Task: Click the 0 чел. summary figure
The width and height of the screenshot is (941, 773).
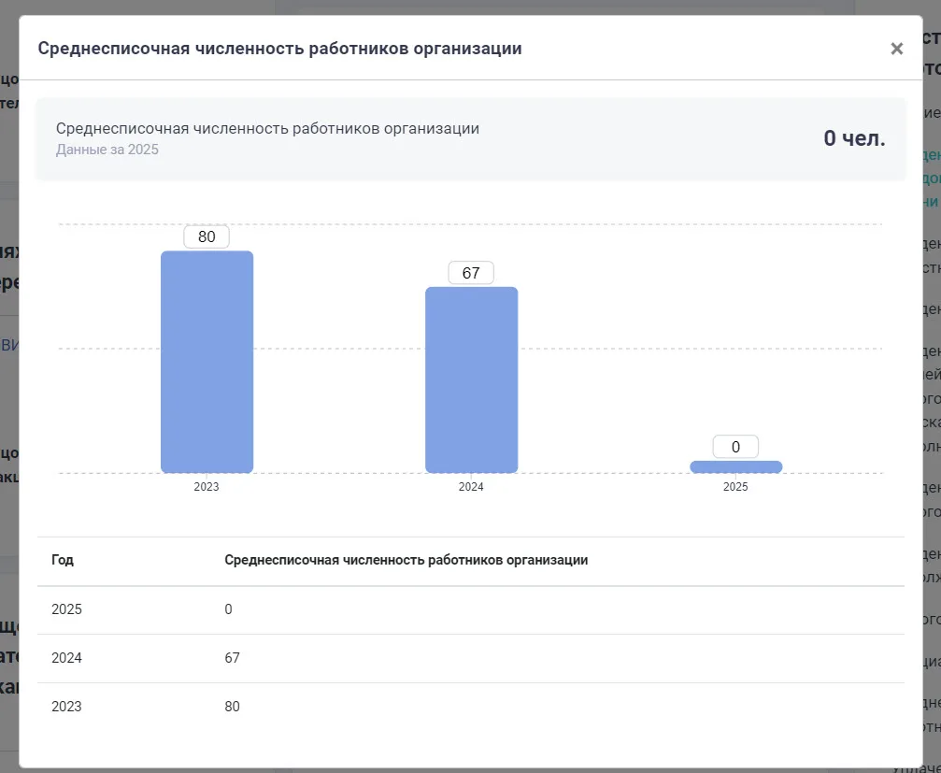Action: click(853, 138)
